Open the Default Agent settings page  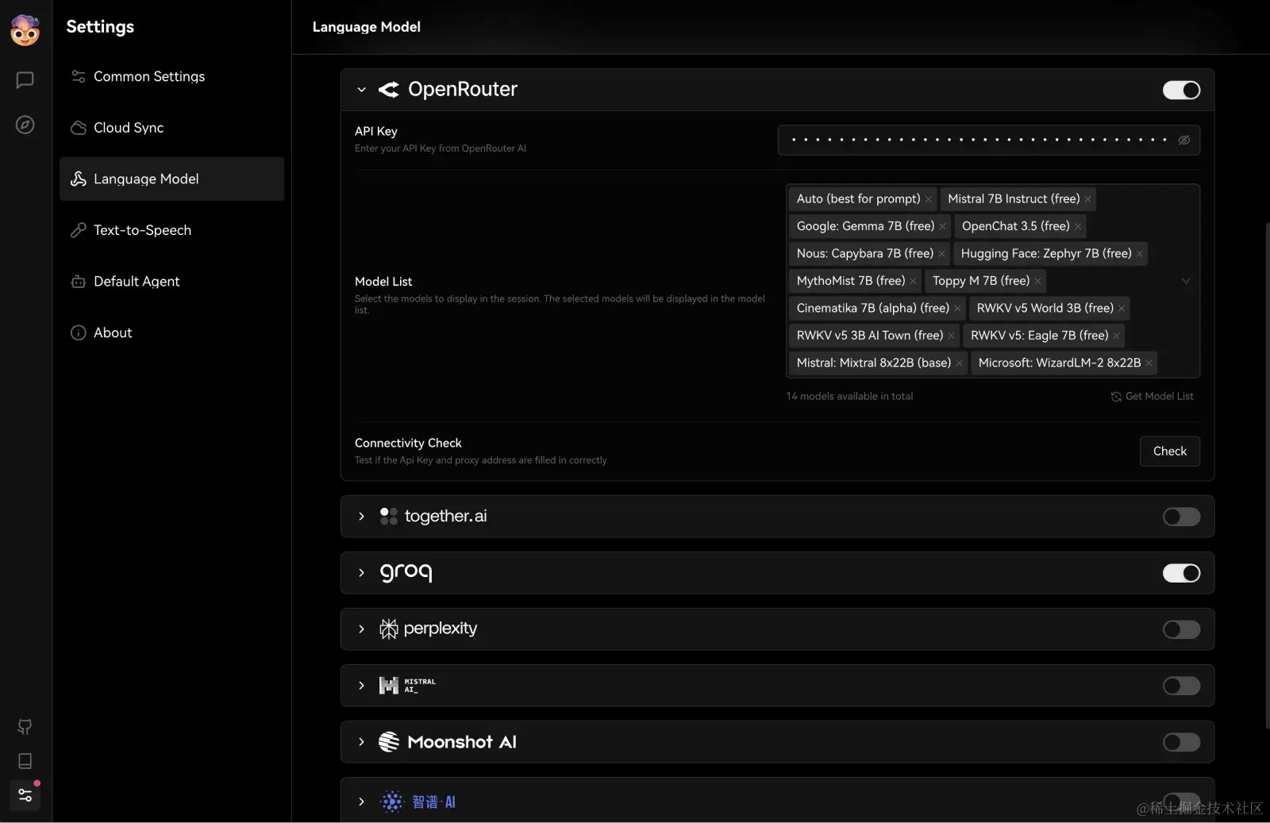click(136, 281)
